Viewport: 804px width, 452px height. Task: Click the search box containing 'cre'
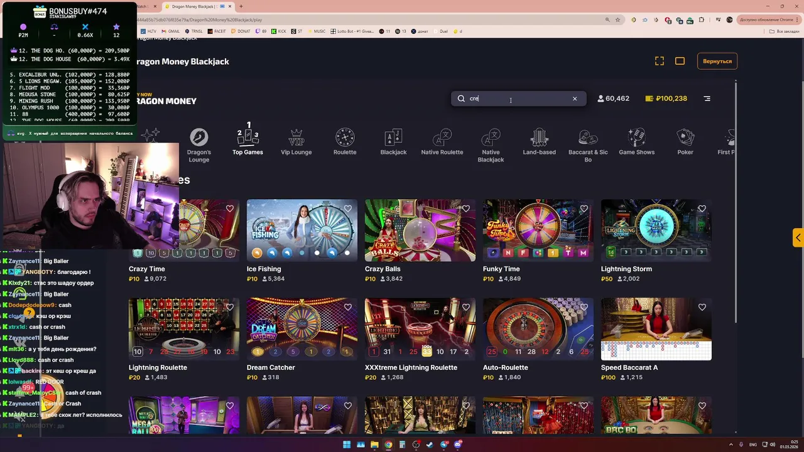pos(519,99)
